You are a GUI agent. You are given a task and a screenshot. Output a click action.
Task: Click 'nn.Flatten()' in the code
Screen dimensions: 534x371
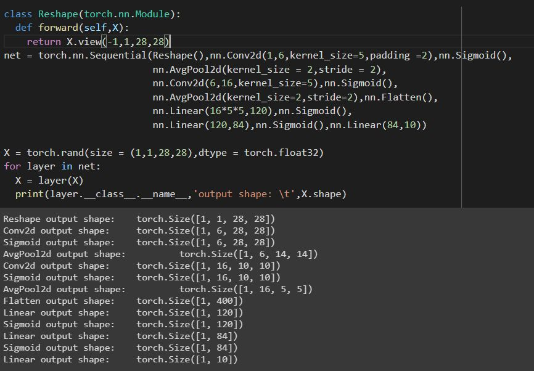tap(398, 98)
